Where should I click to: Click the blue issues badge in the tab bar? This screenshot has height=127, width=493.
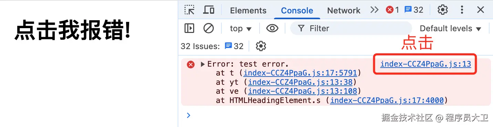coord(414,10)
